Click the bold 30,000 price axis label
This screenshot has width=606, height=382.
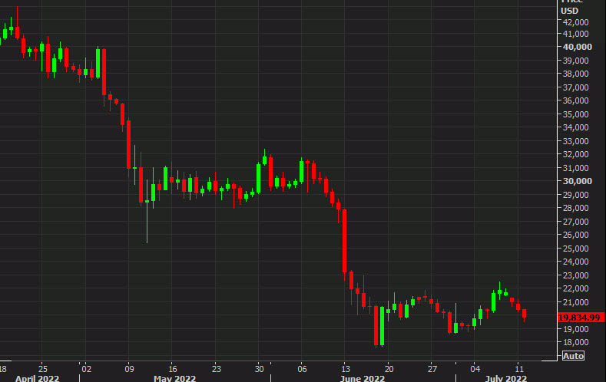point(576,181)
